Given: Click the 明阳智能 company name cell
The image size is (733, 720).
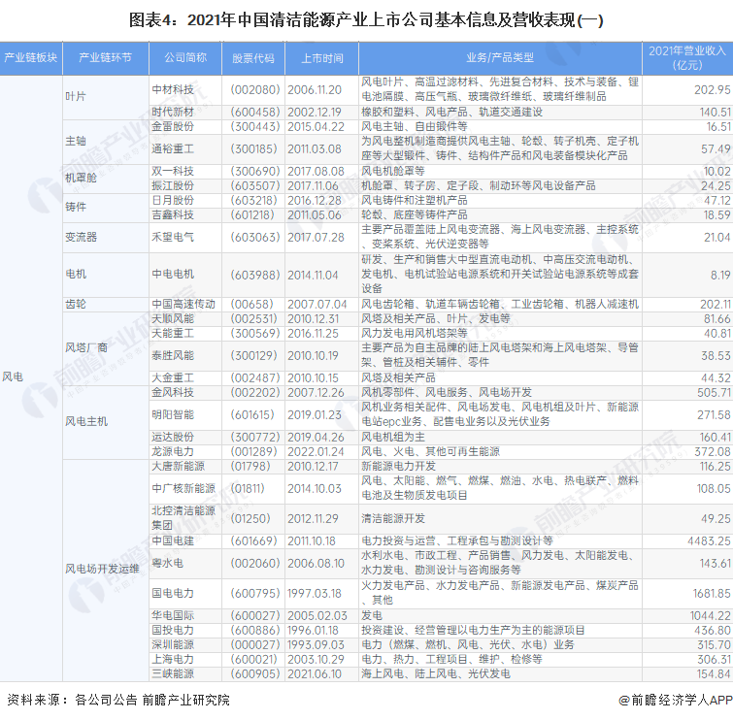Looking at the screenshot, I should [x=173, y=414].
